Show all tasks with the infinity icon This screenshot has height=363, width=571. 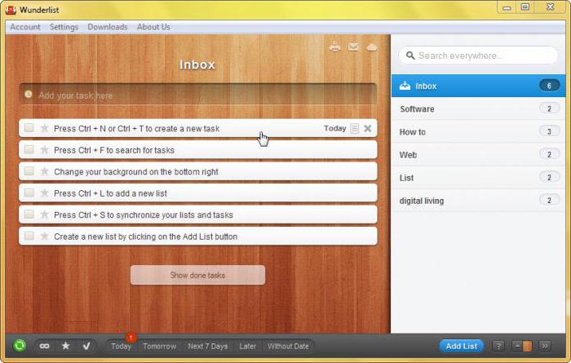pyautogui.click(x=44, y=346)
